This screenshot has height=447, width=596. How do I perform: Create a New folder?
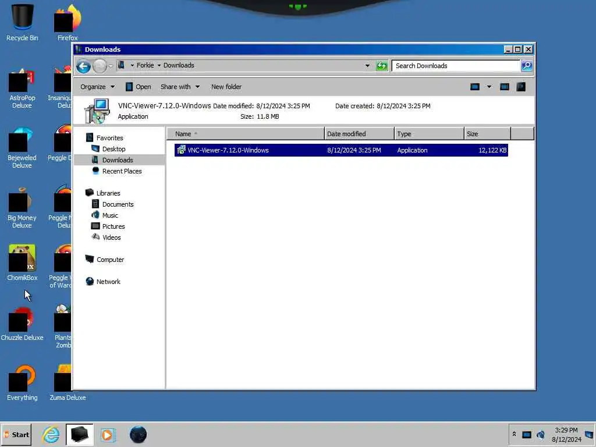226,87
